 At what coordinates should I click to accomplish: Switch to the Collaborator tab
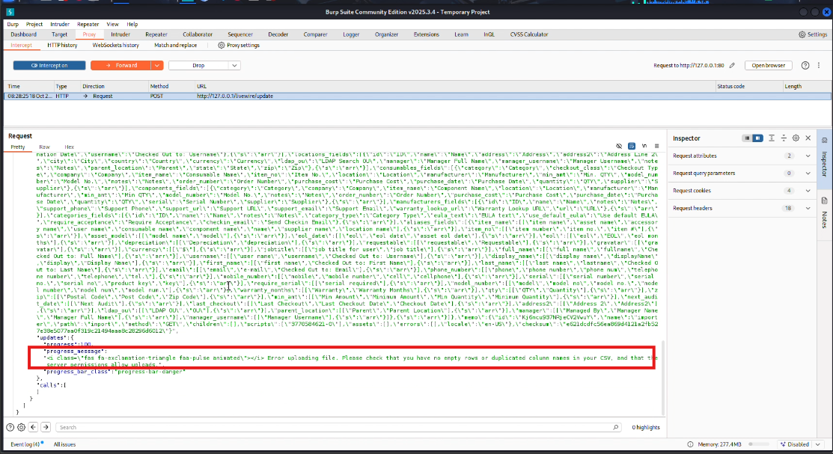[x=198, y=34]
